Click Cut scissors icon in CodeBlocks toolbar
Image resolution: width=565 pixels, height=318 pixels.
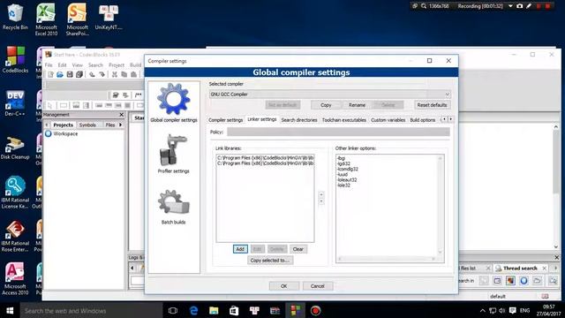(x=115, y=74)
